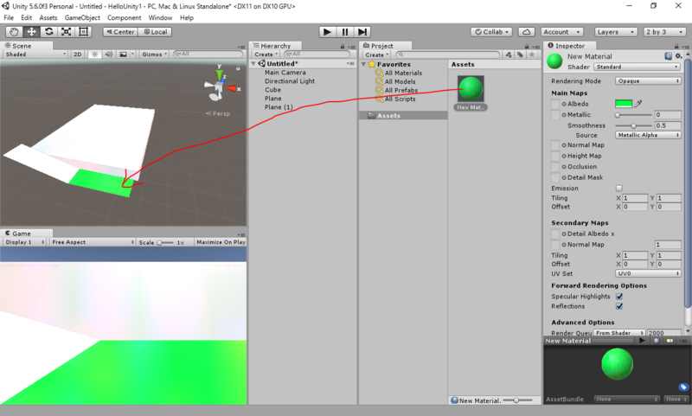The image size is (692, 416).
Task: Select Albedo texture slot
Action: [555, 104]
